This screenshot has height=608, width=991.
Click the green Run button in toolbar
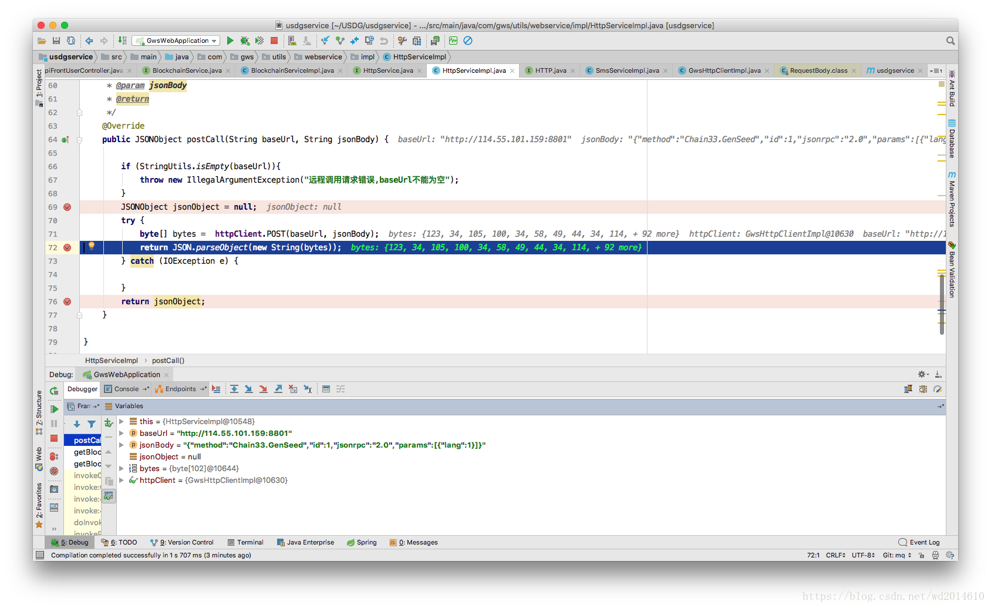230,41
